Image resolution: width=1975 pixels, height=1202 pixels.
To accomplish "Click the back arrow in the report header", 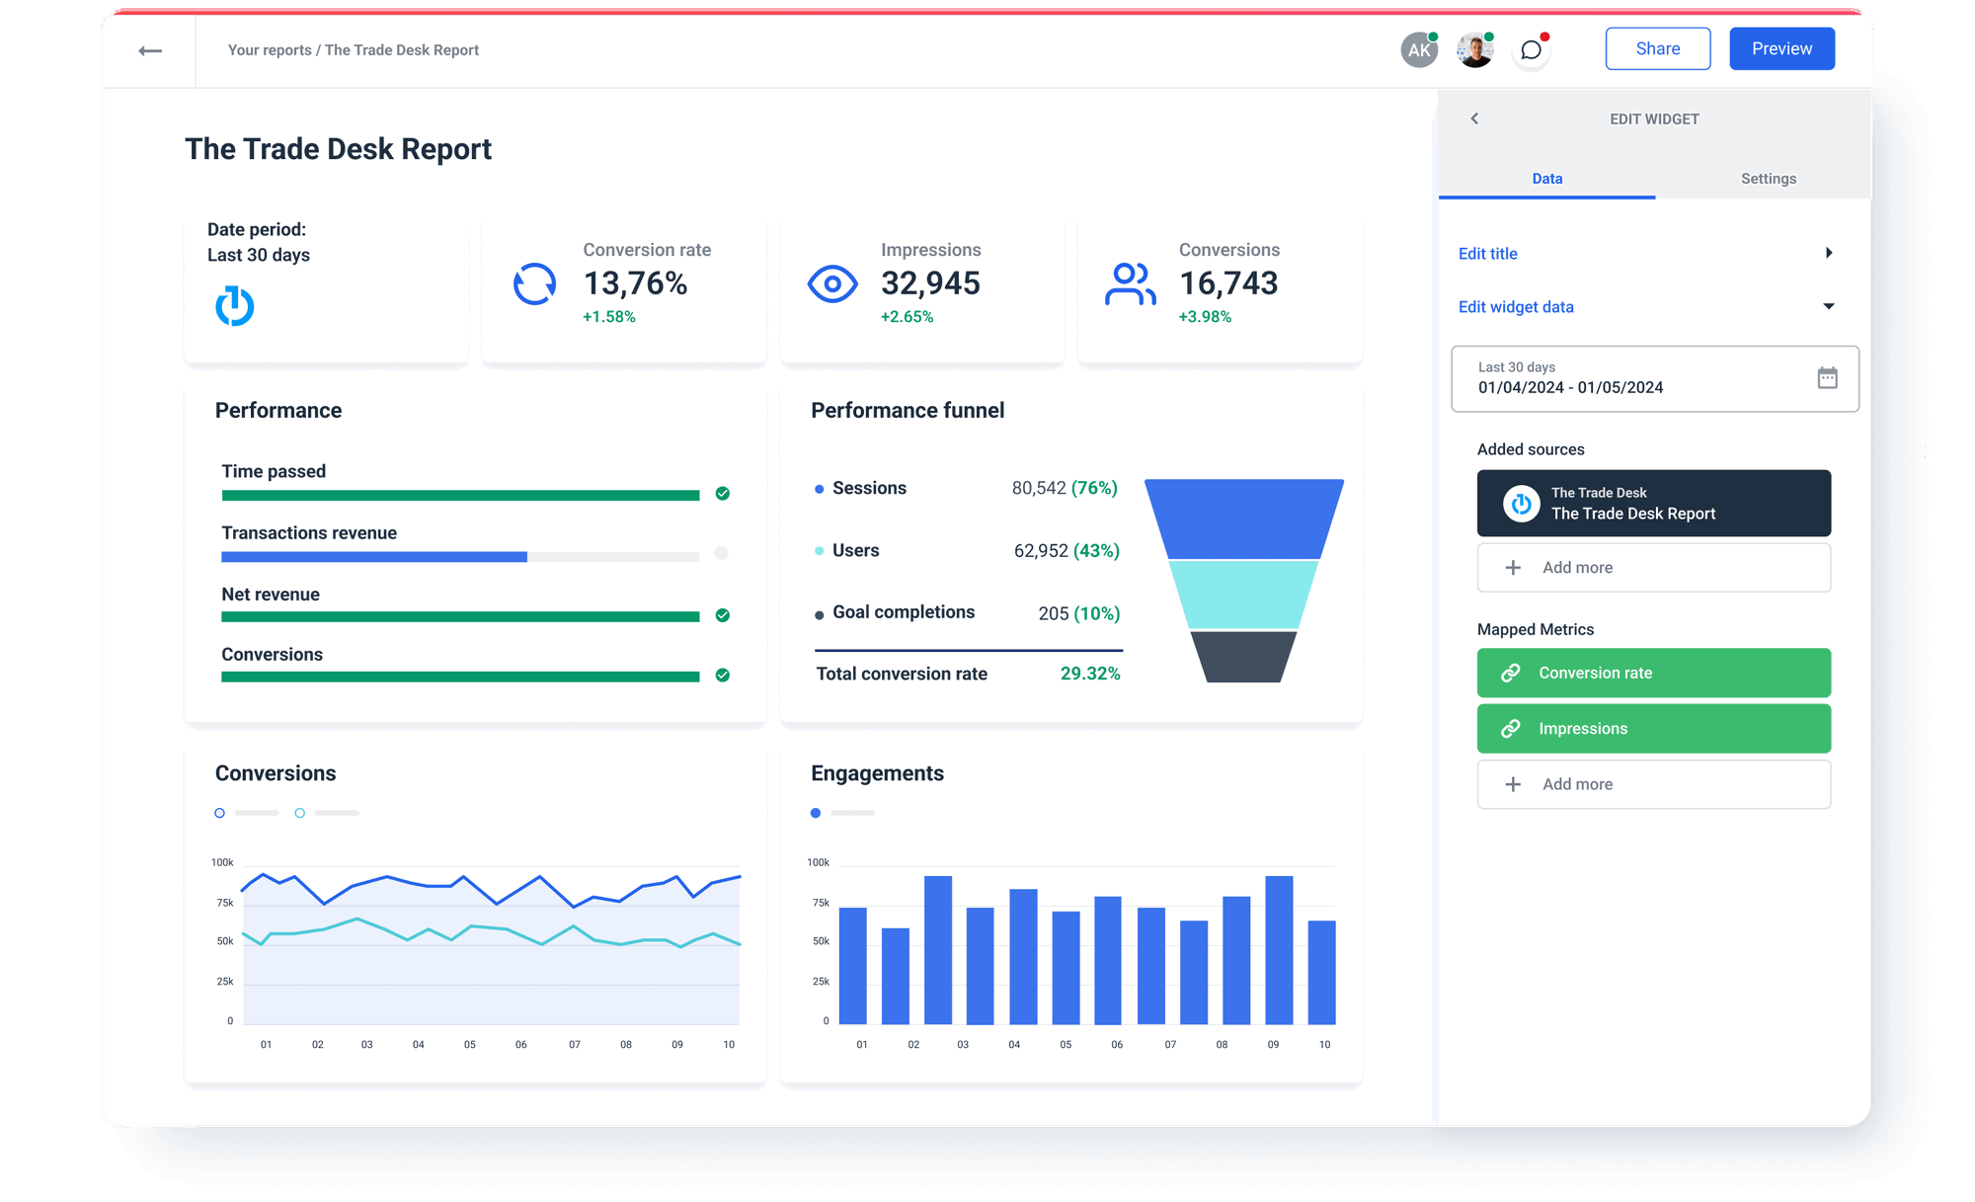I will (x=151, y=49).
